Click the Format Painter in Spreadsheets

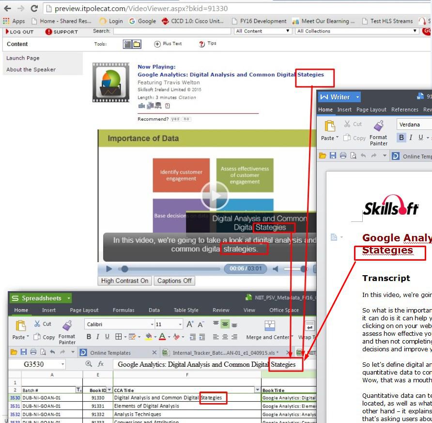[x=67, y=332]
